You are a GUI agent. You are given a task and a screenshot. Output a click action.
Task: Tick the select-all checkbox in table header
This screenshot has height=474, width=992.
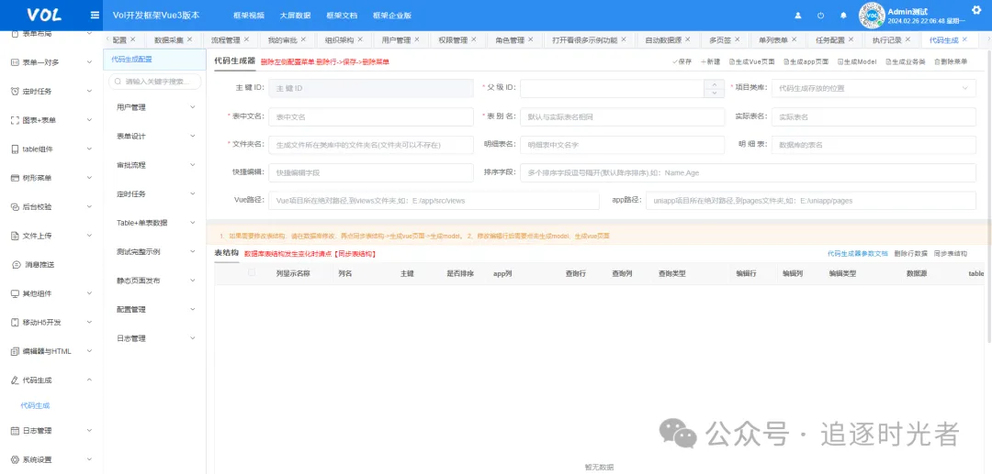pos(252,272)
